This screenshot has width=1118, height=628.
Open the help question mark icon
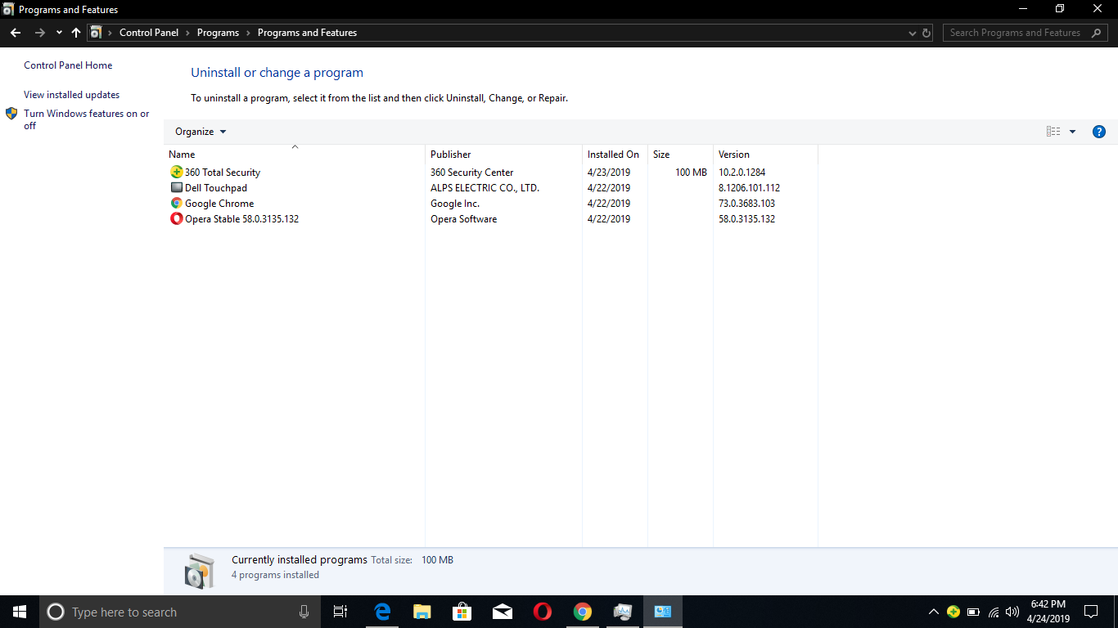(1099, 132)
